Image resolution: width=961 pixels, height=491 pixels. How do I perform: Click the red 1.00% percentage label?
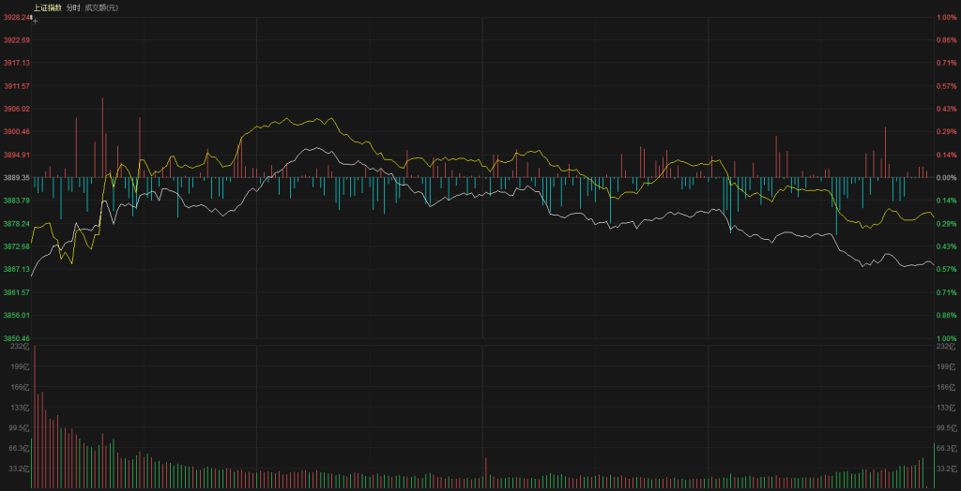click(x=945, y=17)
